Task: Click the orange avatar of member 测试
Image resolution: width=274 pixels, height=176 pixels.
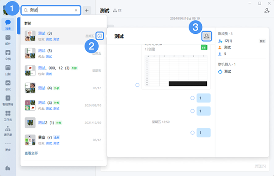Action: click(220, 48)
